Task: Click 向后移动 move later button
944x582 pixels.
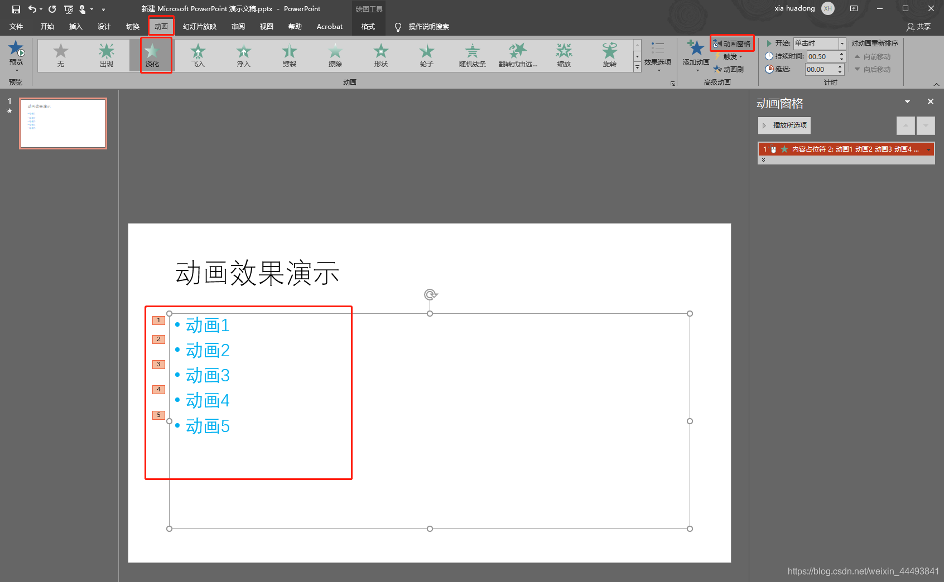Action: click(x=873, y=69)
